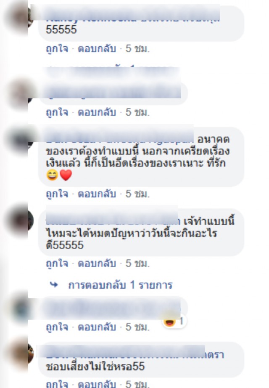
Task: Click ถูกใจ under the อนาคตของเรา comment
Action: point(57,194)
